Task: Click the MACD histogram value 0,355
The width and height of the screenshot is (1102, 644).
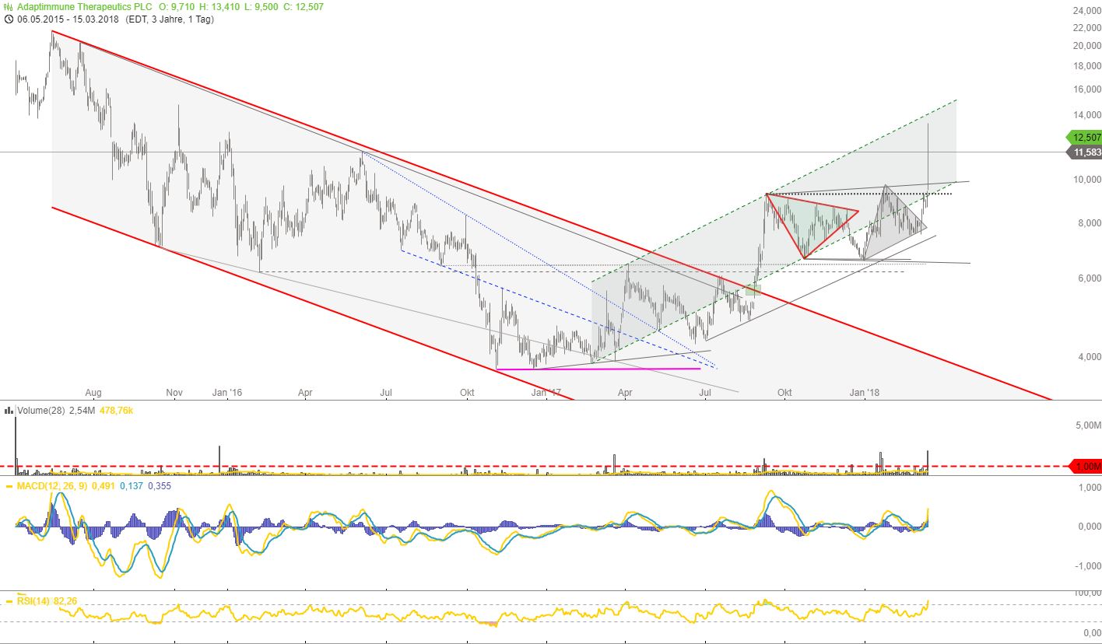Action: 159,486
